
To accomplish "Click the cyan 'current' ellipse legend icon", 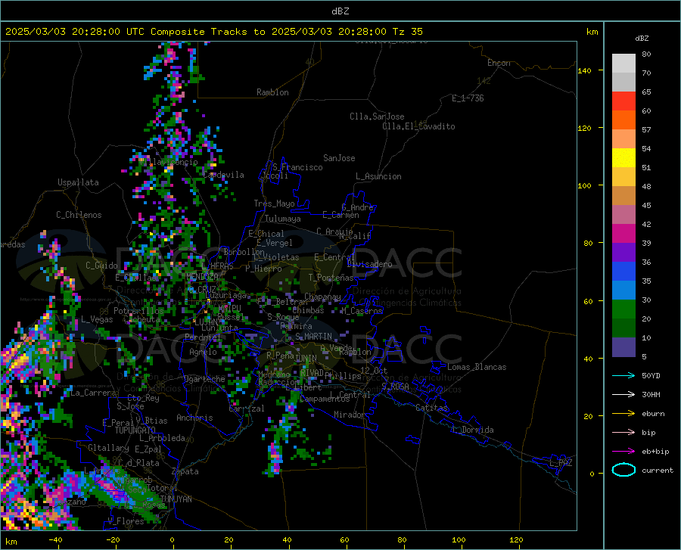I will [623, 470].
